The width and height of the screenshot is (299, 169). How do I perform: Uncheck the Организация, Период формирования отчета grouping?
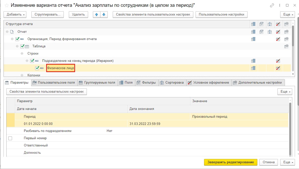[17, 39]
